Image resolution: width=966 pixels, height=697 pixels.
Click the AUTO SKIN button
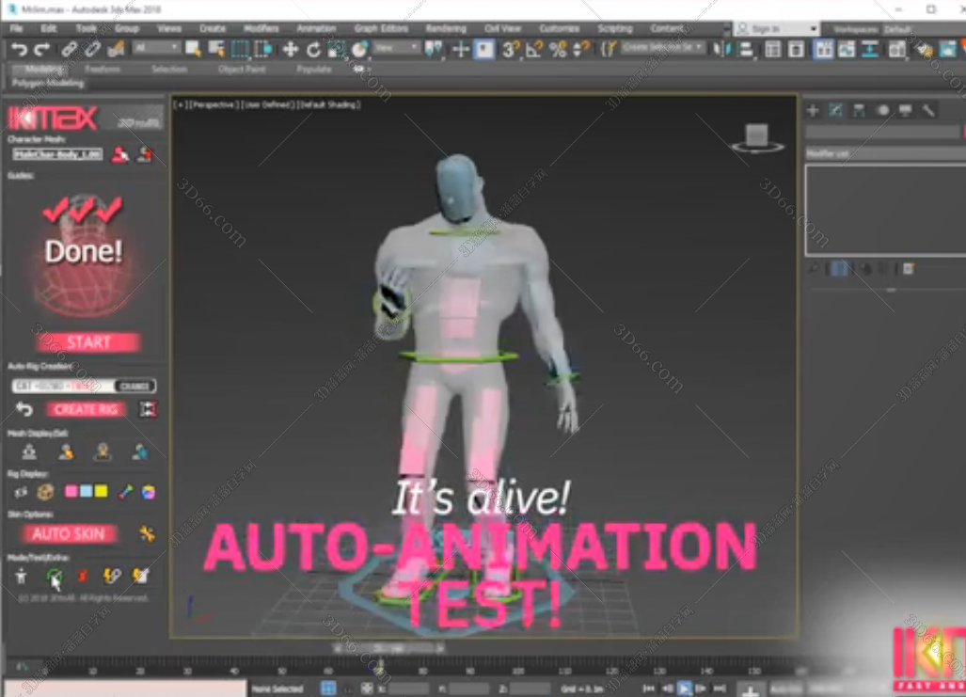pyautogui.click(x=69, y=533)
